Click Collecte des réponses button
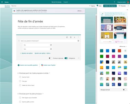This screenshot has width=130, height=104. click(x=110, y=6)
